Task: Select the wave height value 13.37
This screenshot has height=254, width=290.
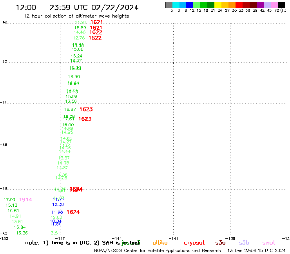Action: (x=64, y=158)
